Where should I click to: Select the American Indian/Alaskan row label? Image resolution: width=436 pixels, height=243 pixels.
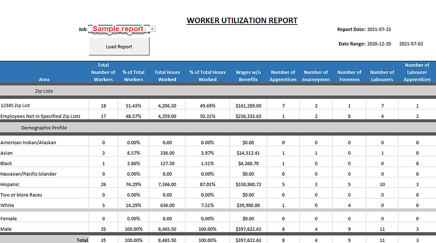click(28, 142)
